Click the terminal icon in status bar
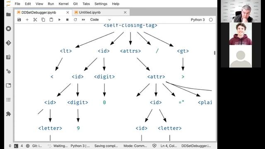The image size is (265, 149). tap(16, 146)
